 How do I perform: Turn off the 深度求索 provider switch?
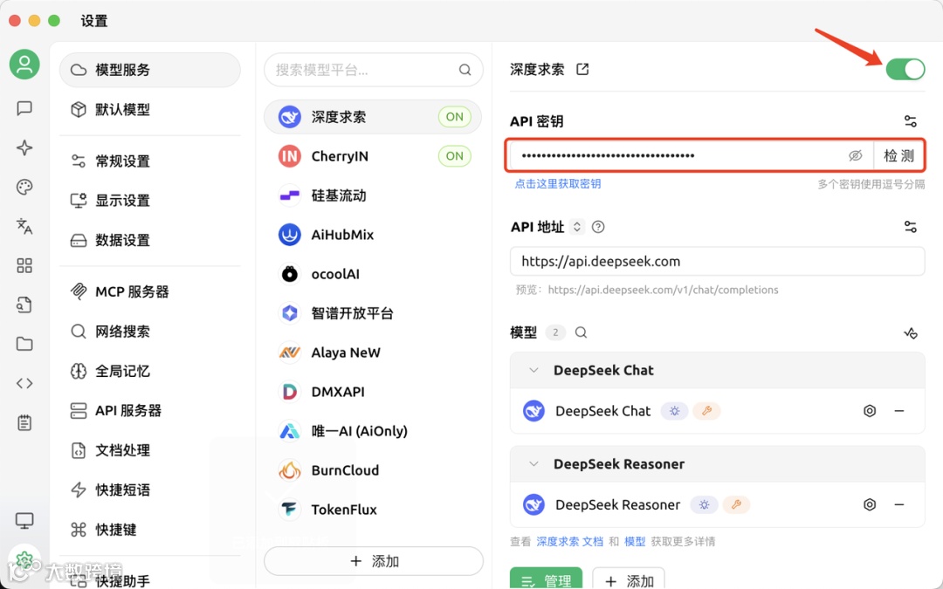coord(905,69)
